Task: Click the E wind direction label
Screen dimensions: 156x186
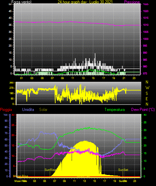Action: coord(147,99)
